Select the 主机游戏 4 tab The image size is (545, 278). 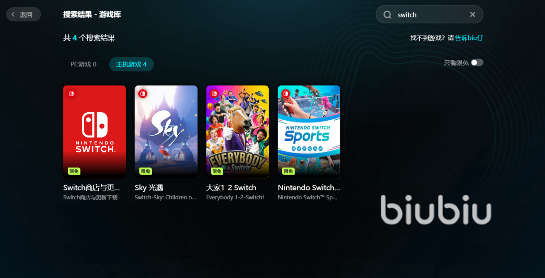131,64
